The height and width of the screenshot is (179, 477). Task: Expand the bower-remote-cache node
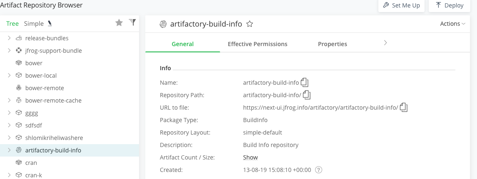click(x=9, y=100)
